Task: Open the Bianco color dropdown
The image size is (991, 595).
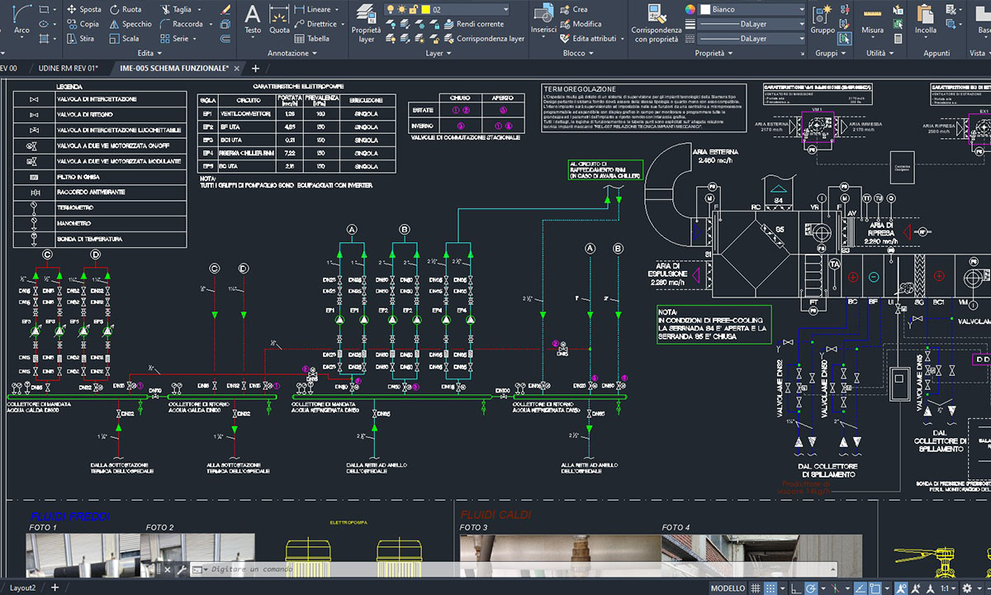Action: (752, 9)
